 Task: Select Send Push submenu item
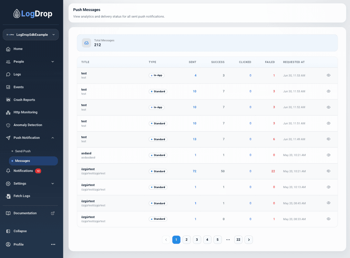pos(23,151)
